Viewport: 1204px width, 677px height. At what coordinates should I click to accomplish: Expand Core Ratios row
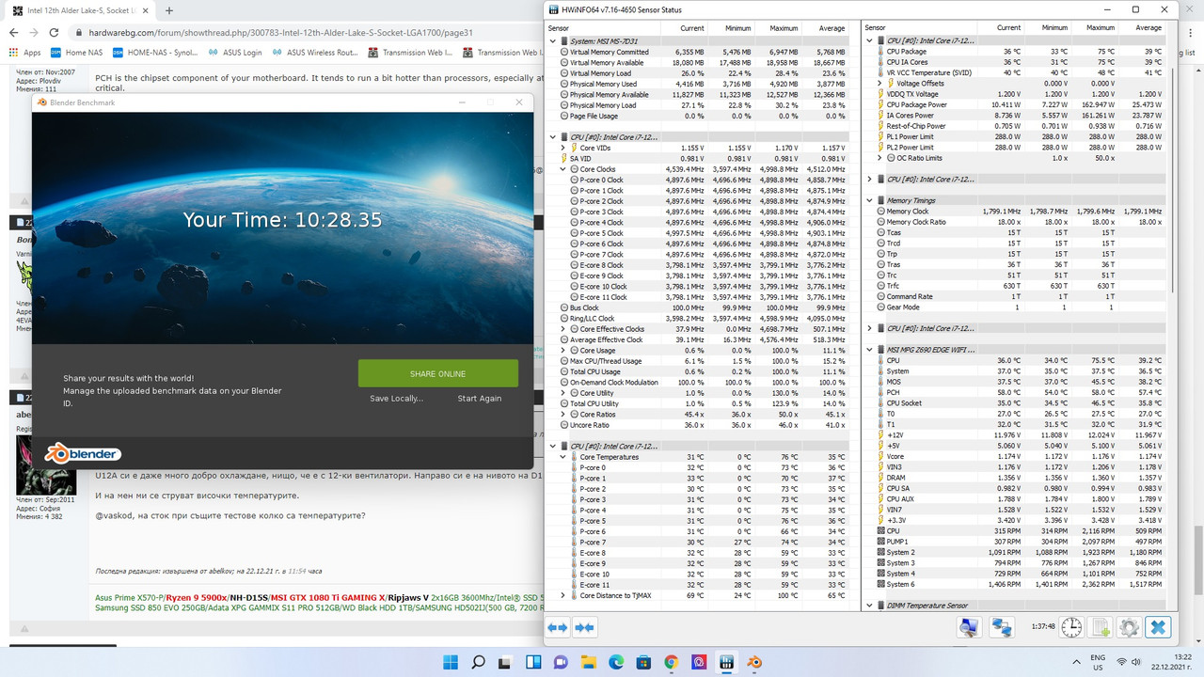[563, 415]
